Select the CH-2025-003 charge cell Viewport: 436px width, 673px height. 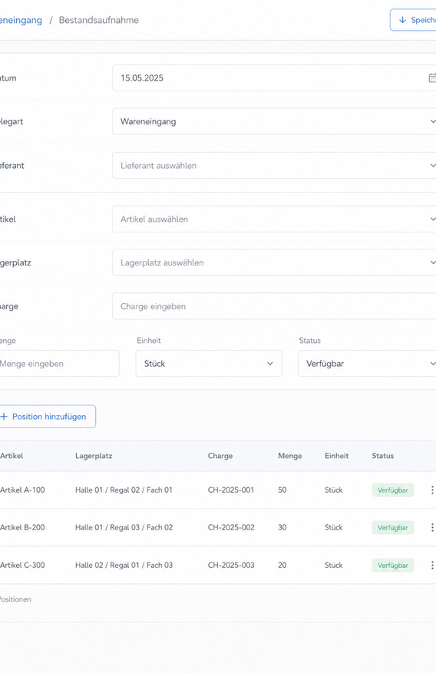[x=231, y=565]
